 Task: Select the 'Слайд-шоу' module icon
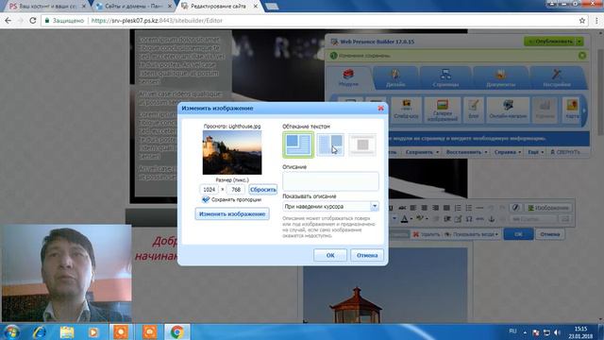pyautogui.click(x=406, y=110)
